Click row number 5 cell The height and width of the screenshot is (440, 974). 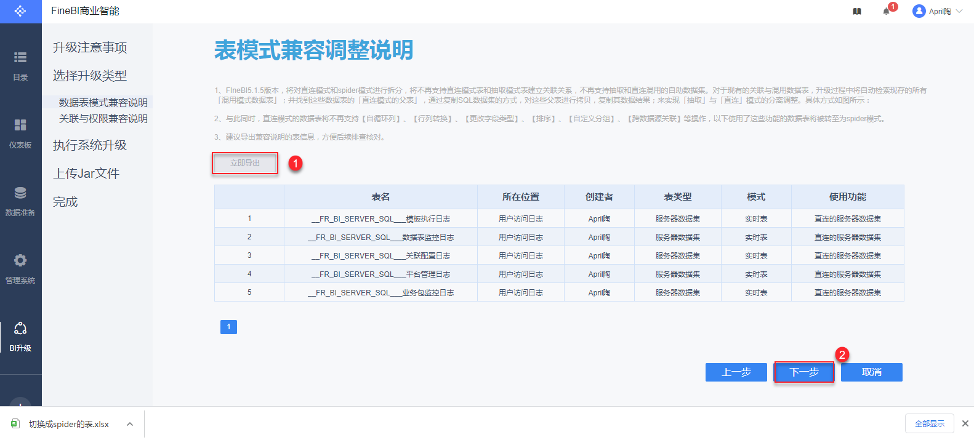point(249,292)
